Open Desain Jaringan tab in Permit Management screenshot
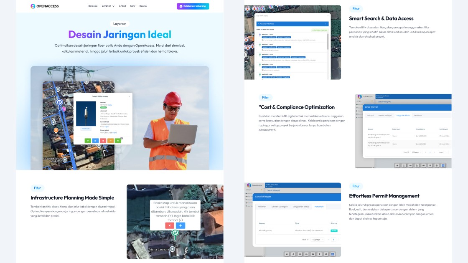The width and height of the screenshot is (468, 263). [280, 207]
